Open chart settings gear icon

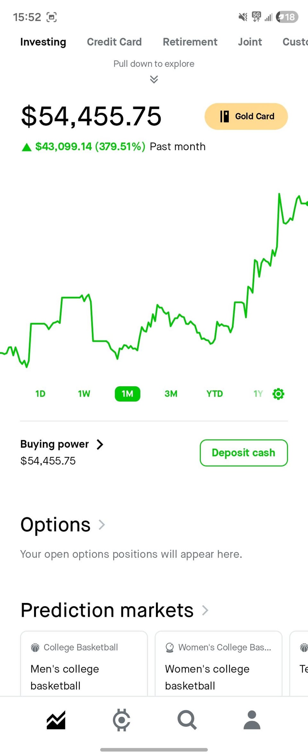[x=278, y=394]
